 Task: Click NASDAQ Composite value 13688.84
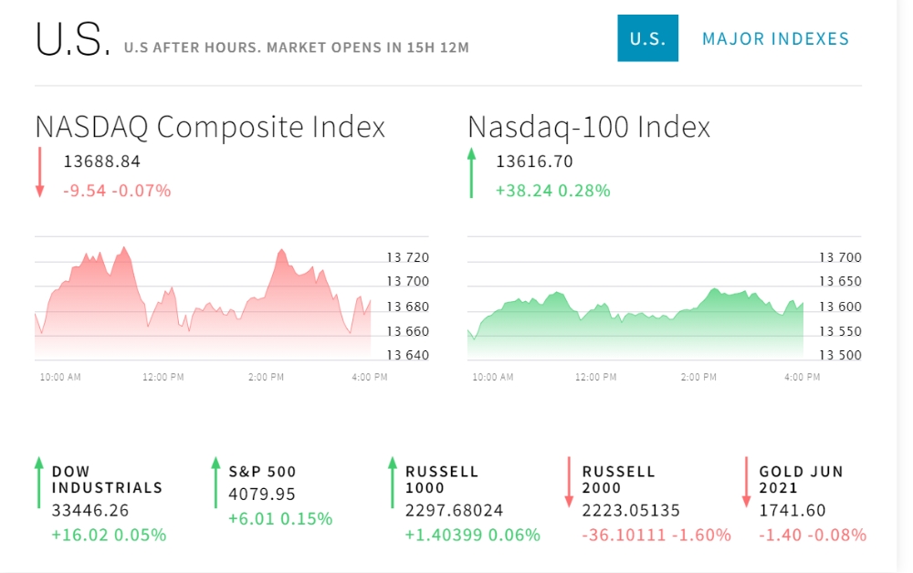tap(101, 161)
